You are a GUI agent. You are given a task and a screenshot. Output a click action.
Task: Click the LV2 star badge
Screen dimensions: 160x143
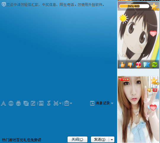click(154, 81)
